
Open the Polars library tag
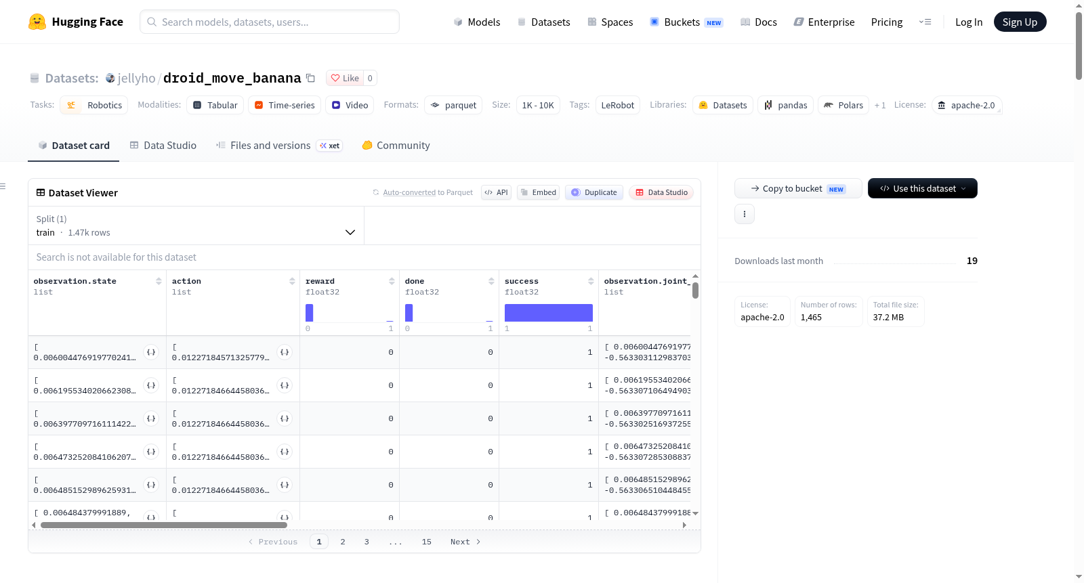(x=843, y=105)
